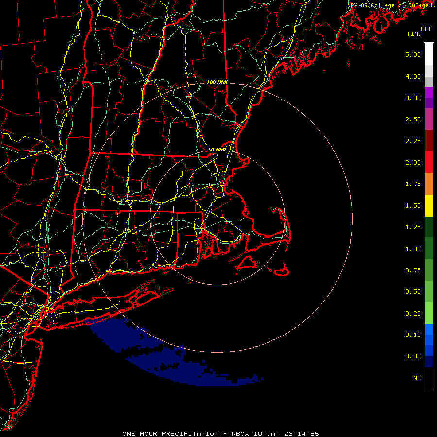437x437 pixels.
Task: Click the light green 0.50 legend swatch
Action: tap(429, 291)
